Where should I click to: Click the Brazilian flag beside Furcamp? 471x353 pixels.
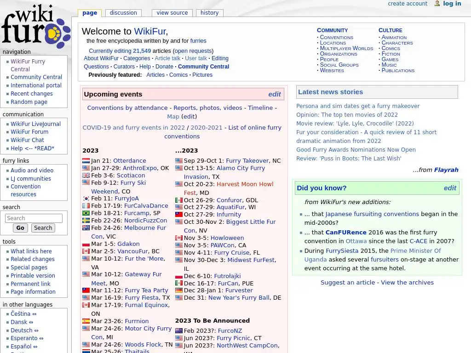pos(86,213)
